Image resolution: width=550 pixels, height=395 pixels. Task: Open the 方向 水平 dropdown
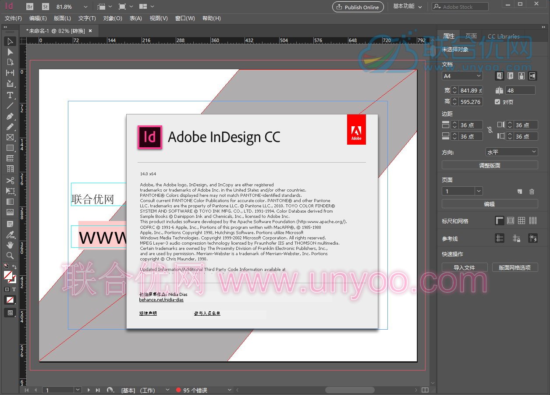(x=511, y=152)
